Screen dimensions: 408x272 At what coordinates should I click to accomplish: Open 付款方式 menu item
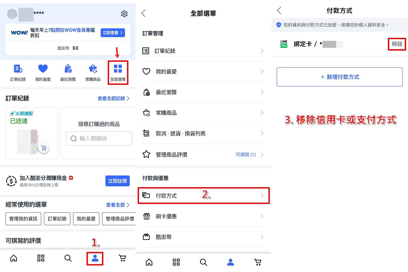click(x=203, y=196)
